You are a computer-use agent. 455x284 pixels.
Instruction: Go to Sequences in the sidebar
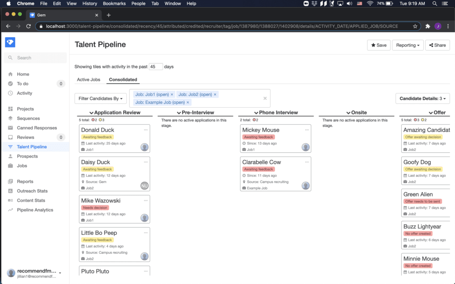pos(28,118)
